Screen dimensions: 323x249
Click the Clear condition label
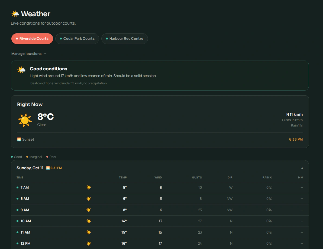click(42, 125)
